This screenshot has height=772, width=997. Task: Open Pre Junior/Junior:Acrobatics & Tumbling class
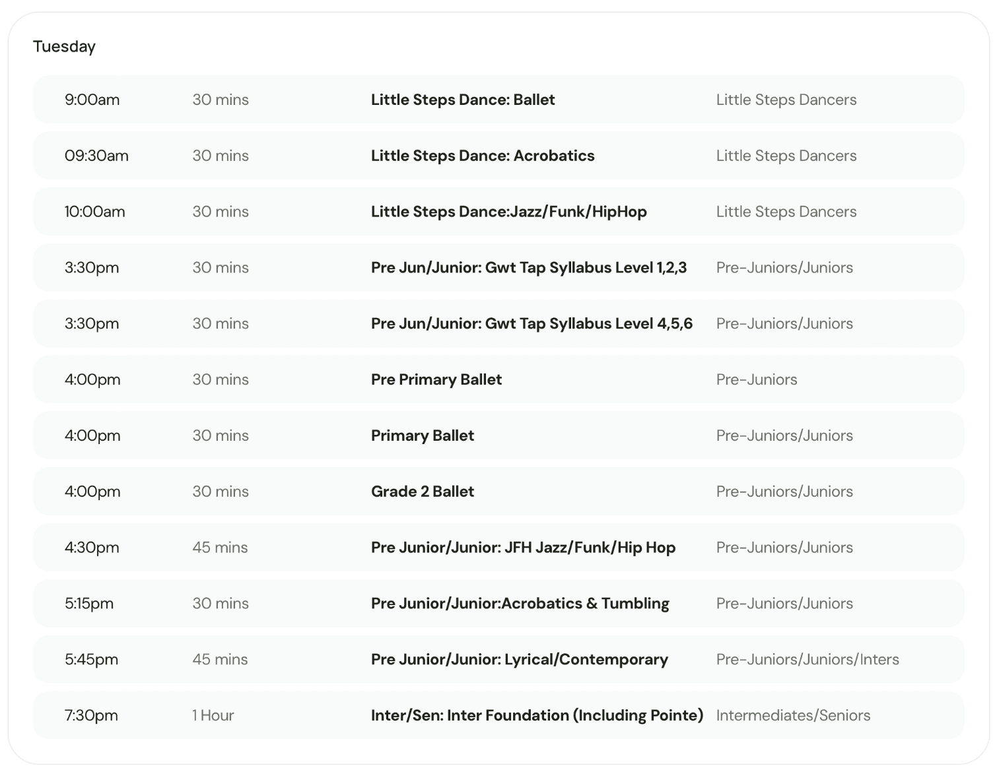520,603
